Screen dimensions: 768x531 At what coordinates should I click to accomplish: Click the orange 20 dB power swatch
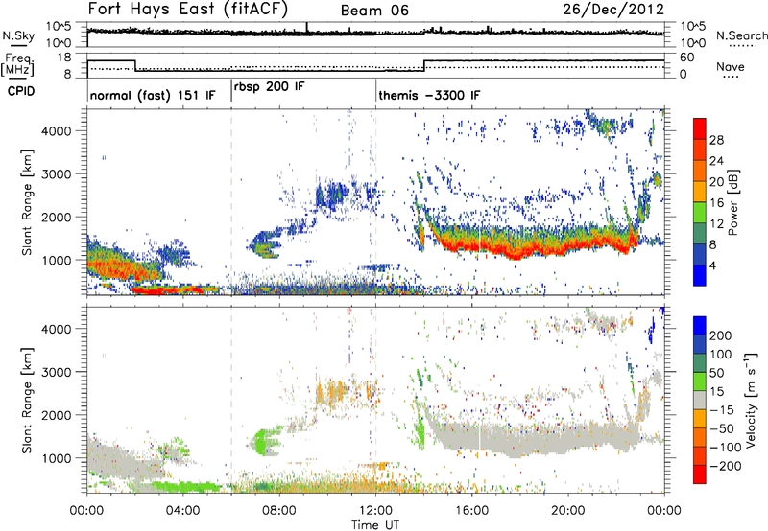click(700, 171)
